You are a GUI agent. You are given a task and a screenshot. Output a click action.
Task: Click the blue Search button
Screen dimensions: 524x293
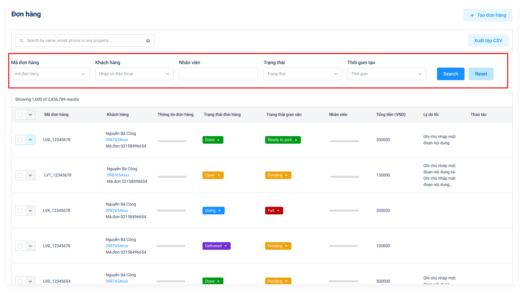click(451, 74)
